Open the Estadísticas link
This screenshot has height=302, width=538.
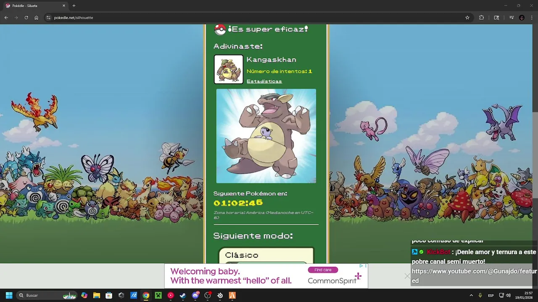[264, 81]
